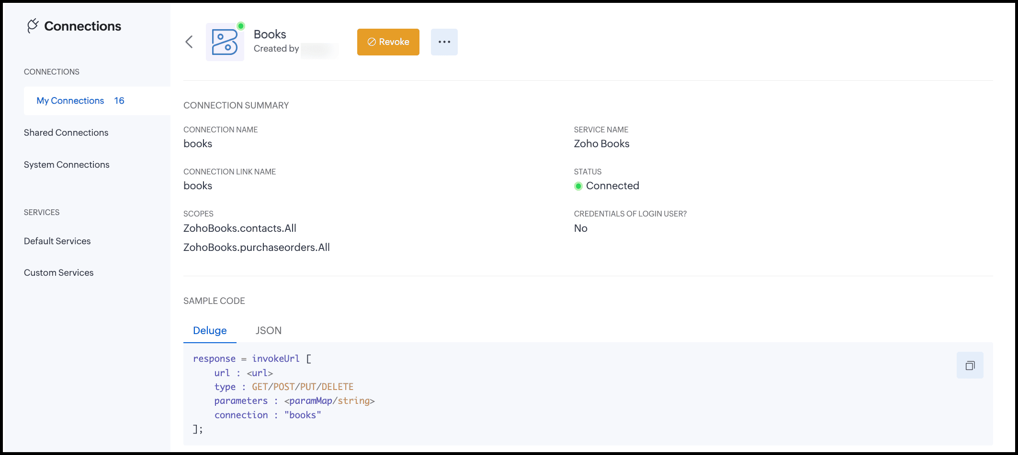Click the Connections sidebar title
This screenshot has width=1018, height=455.
(83, 26)
